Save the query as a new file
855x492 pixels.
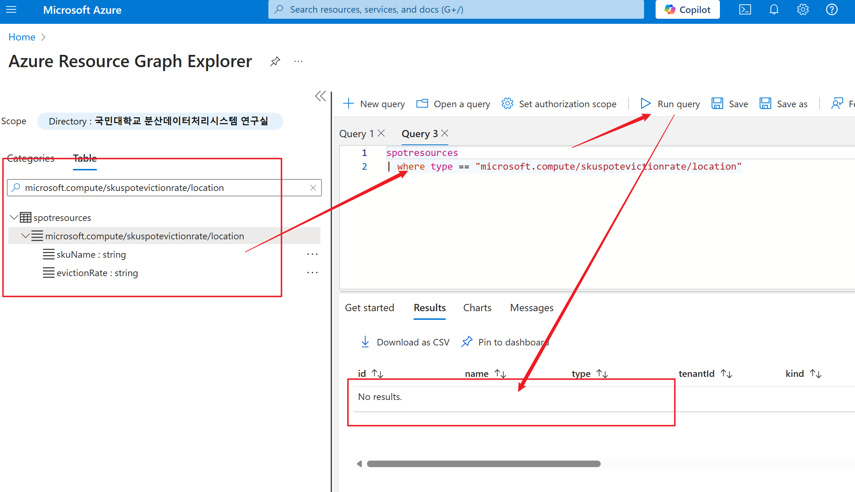tap(783, 104)
